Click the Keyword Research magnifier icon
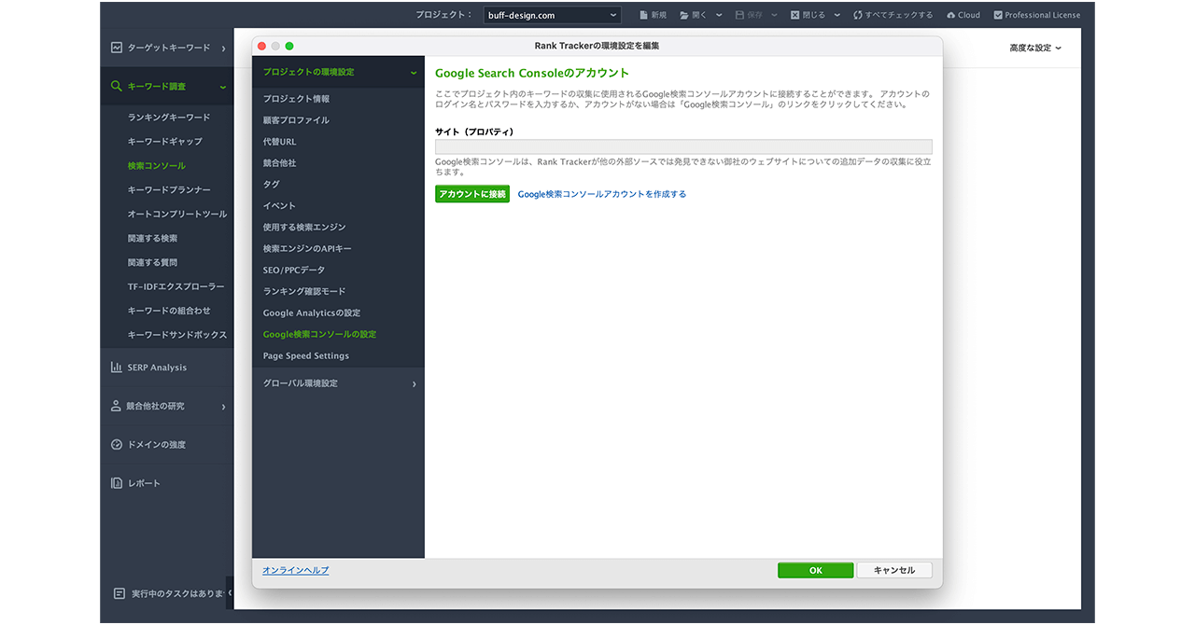Screen dimensions: 1195x625 coord(117,87)
